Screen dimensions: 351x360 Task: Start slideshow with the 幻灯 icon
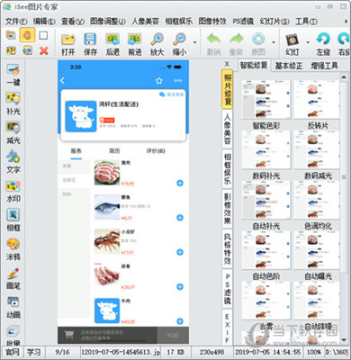click(x=292, y=44)
